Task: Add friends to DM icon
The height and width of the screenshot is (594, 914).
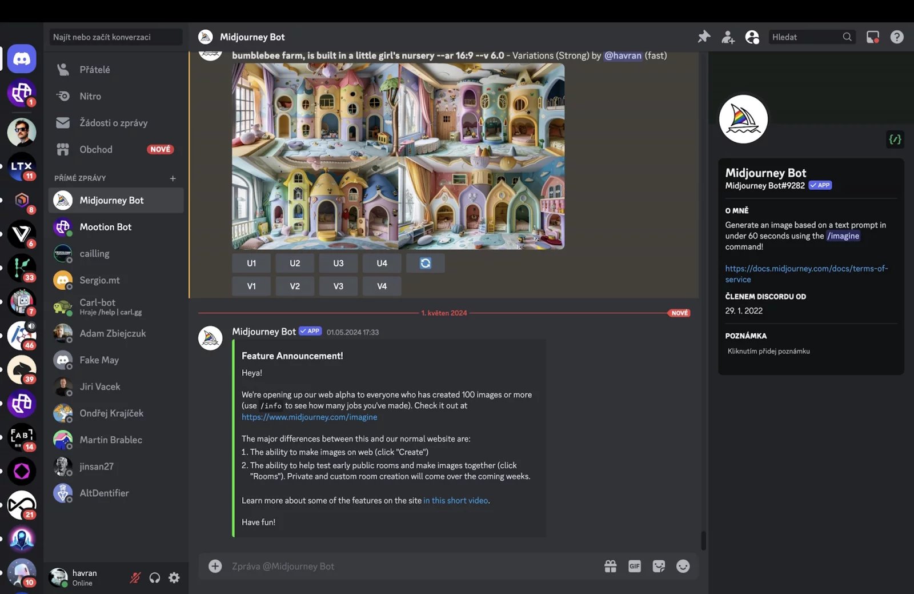Action: (728, 37)
